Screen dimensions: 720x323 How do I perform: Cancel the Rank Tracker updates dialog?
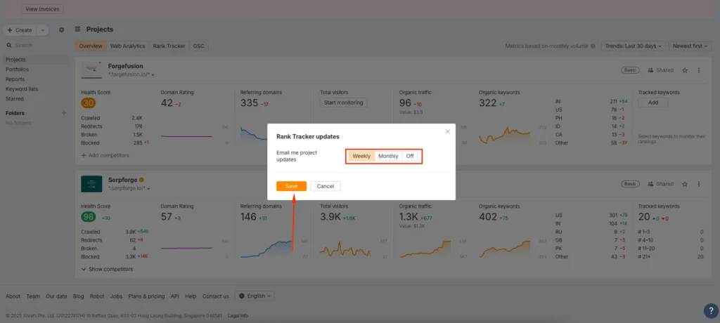(x=325, y=186)
